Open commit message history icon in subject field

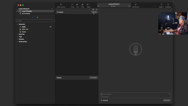click(x=169, y=94)
